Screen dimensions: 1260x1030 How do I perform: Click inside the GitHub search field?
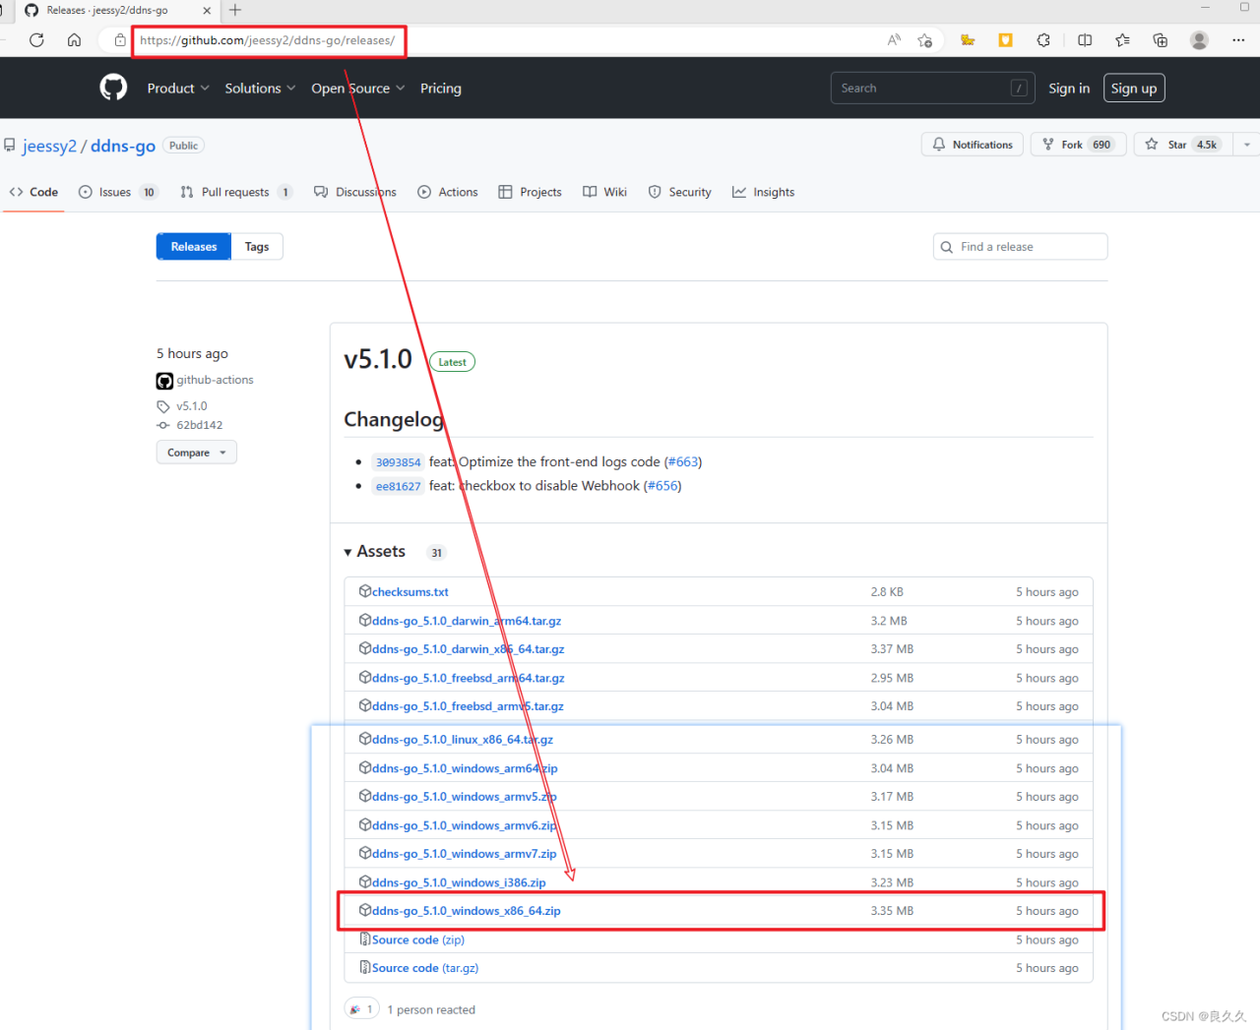tap(930, 88)
